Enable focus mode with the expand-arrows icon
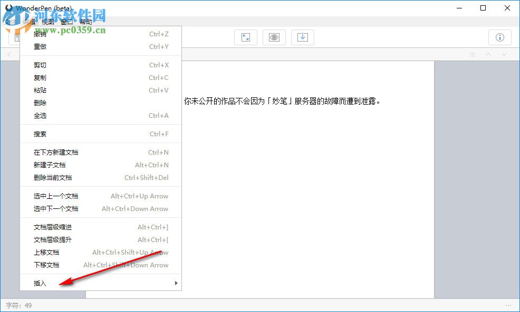520x312 pixels. tap(246, 37)
